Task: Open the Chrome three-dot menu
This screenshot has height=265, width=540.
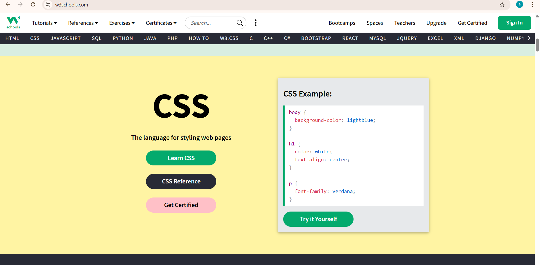Action: coord(532,5)
